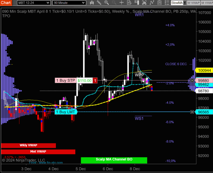Click the 3 Dec date axis label
Viewport: 213px width, 173px height.
click(26, 169)
